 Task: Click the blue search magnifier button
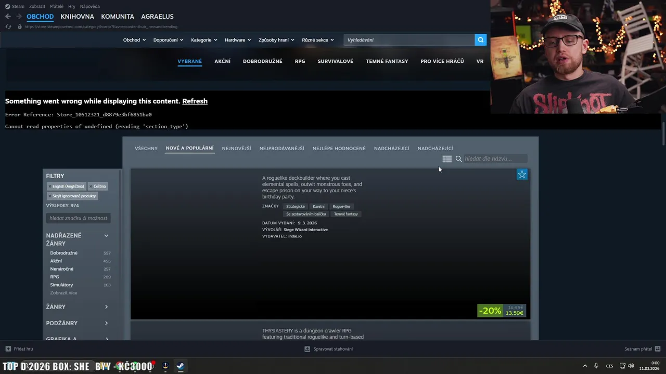[x=481, y=40]
